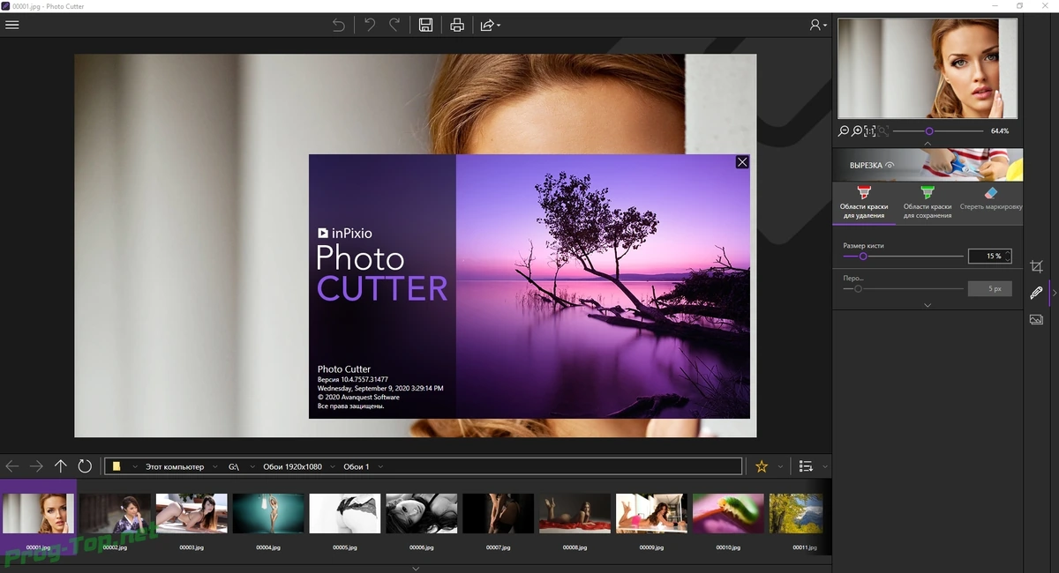Click the revert to original arrow icon
Image resolution: width=1059 pixels, height=573 pixels.
point(339,25)
